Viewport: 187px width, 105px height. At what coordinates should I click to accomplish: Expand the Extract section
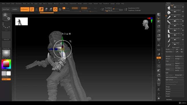point(168,96)
